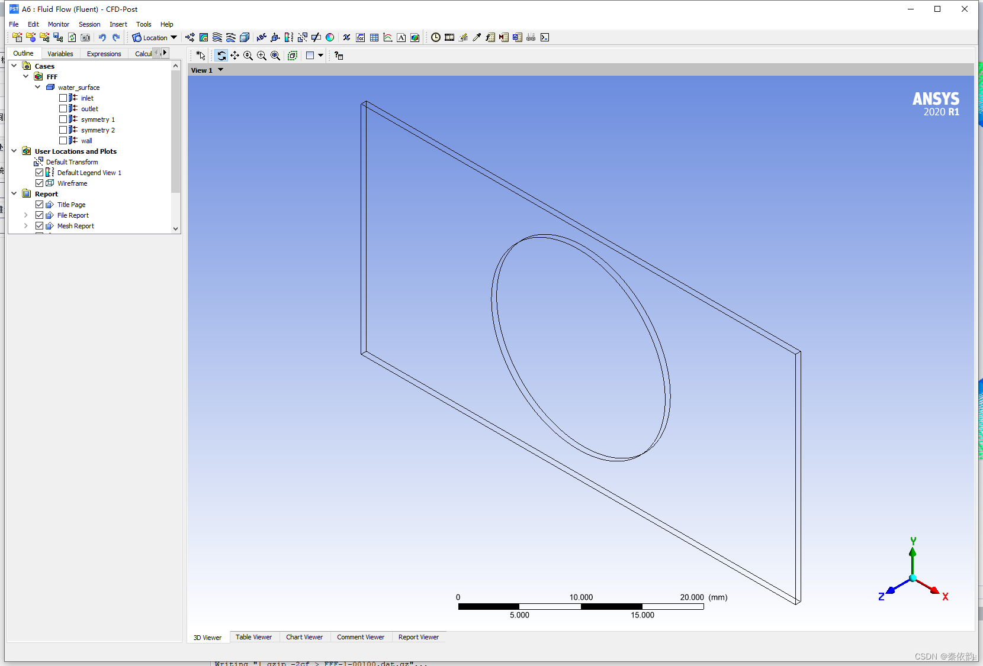983x666 pixels.
Task: Collapse the Cases tree node
Action: coord(14,66)
